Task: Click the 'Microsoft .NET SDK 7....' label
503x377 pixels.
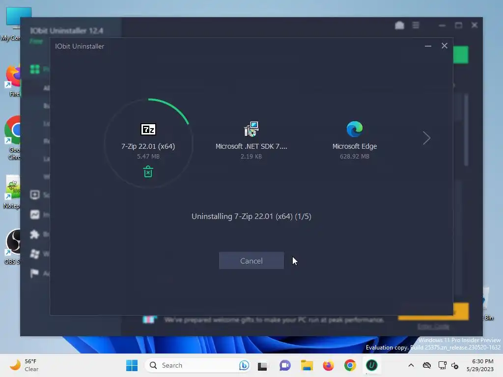Action: click(x=251, y=146)
